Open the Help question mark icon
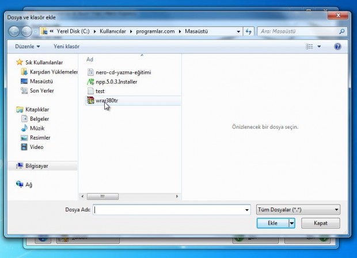The image size is (357, 258). (x=337, y=46)
